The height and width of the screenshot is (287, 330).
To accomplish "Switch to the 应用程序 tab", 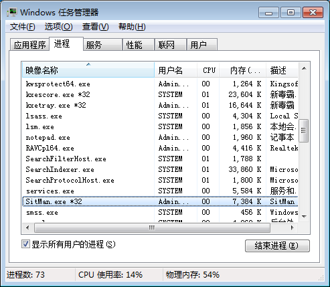I will [x=29, y=45].
